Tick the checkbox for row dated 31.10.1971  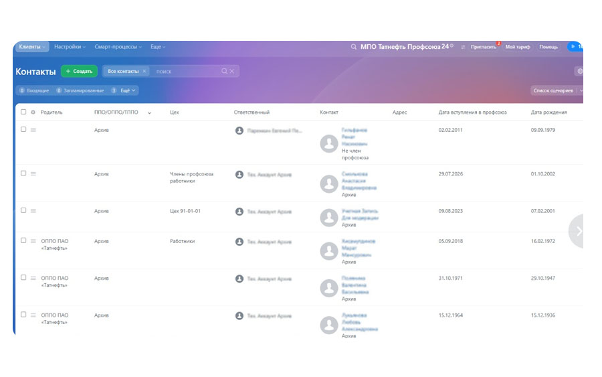point(23,277)
